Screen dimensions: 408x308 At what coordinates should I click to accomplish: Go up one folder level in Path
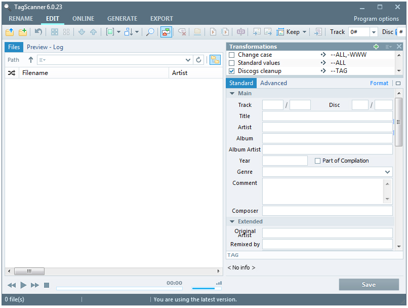[31, 60]
